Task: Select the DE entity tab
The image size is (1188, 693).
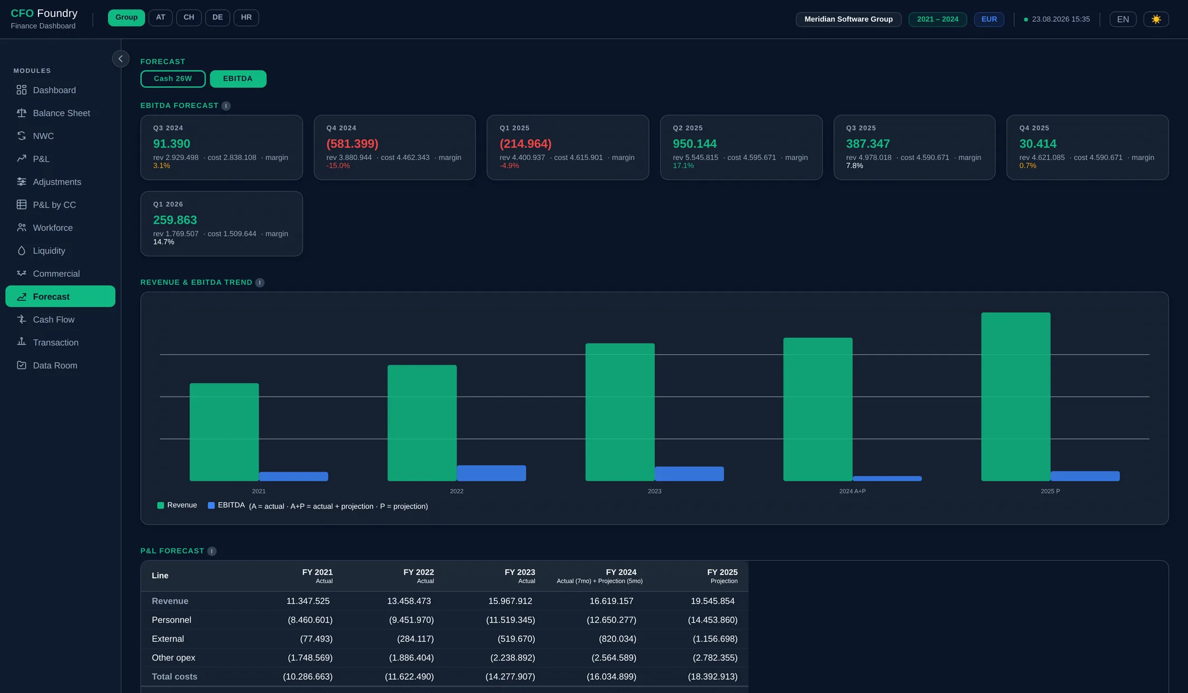Action: click(x=218, y=17)
